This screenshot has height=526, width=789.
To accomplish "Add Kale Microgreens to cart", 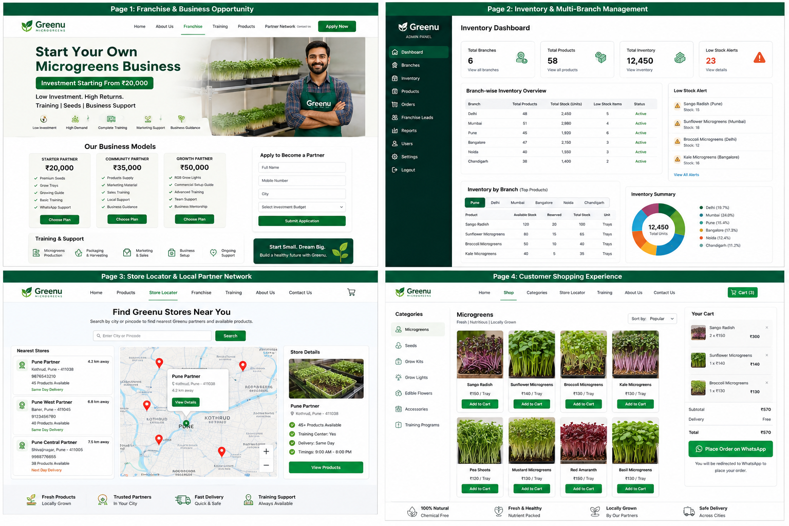I will (635, 404).
